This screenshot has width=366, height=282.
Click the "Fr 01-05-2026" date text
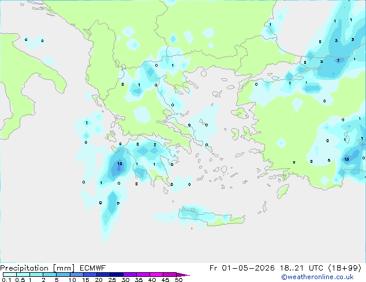(x=242, y=268)
